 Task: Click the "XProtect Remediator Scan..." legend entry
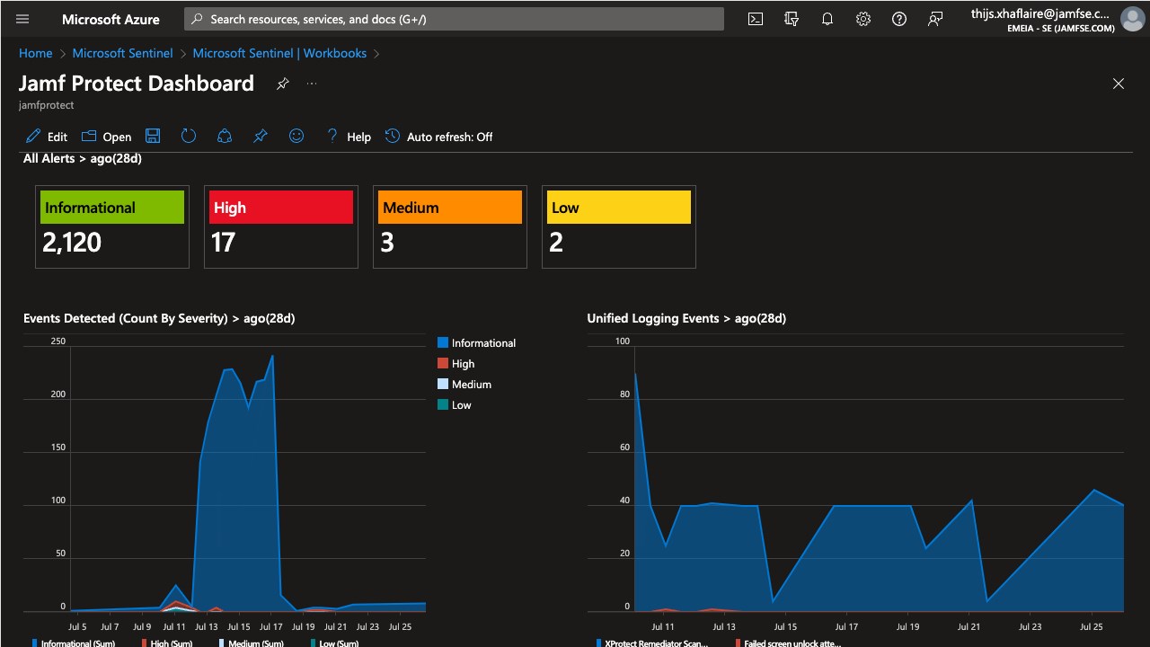click(x=651, y=643)
